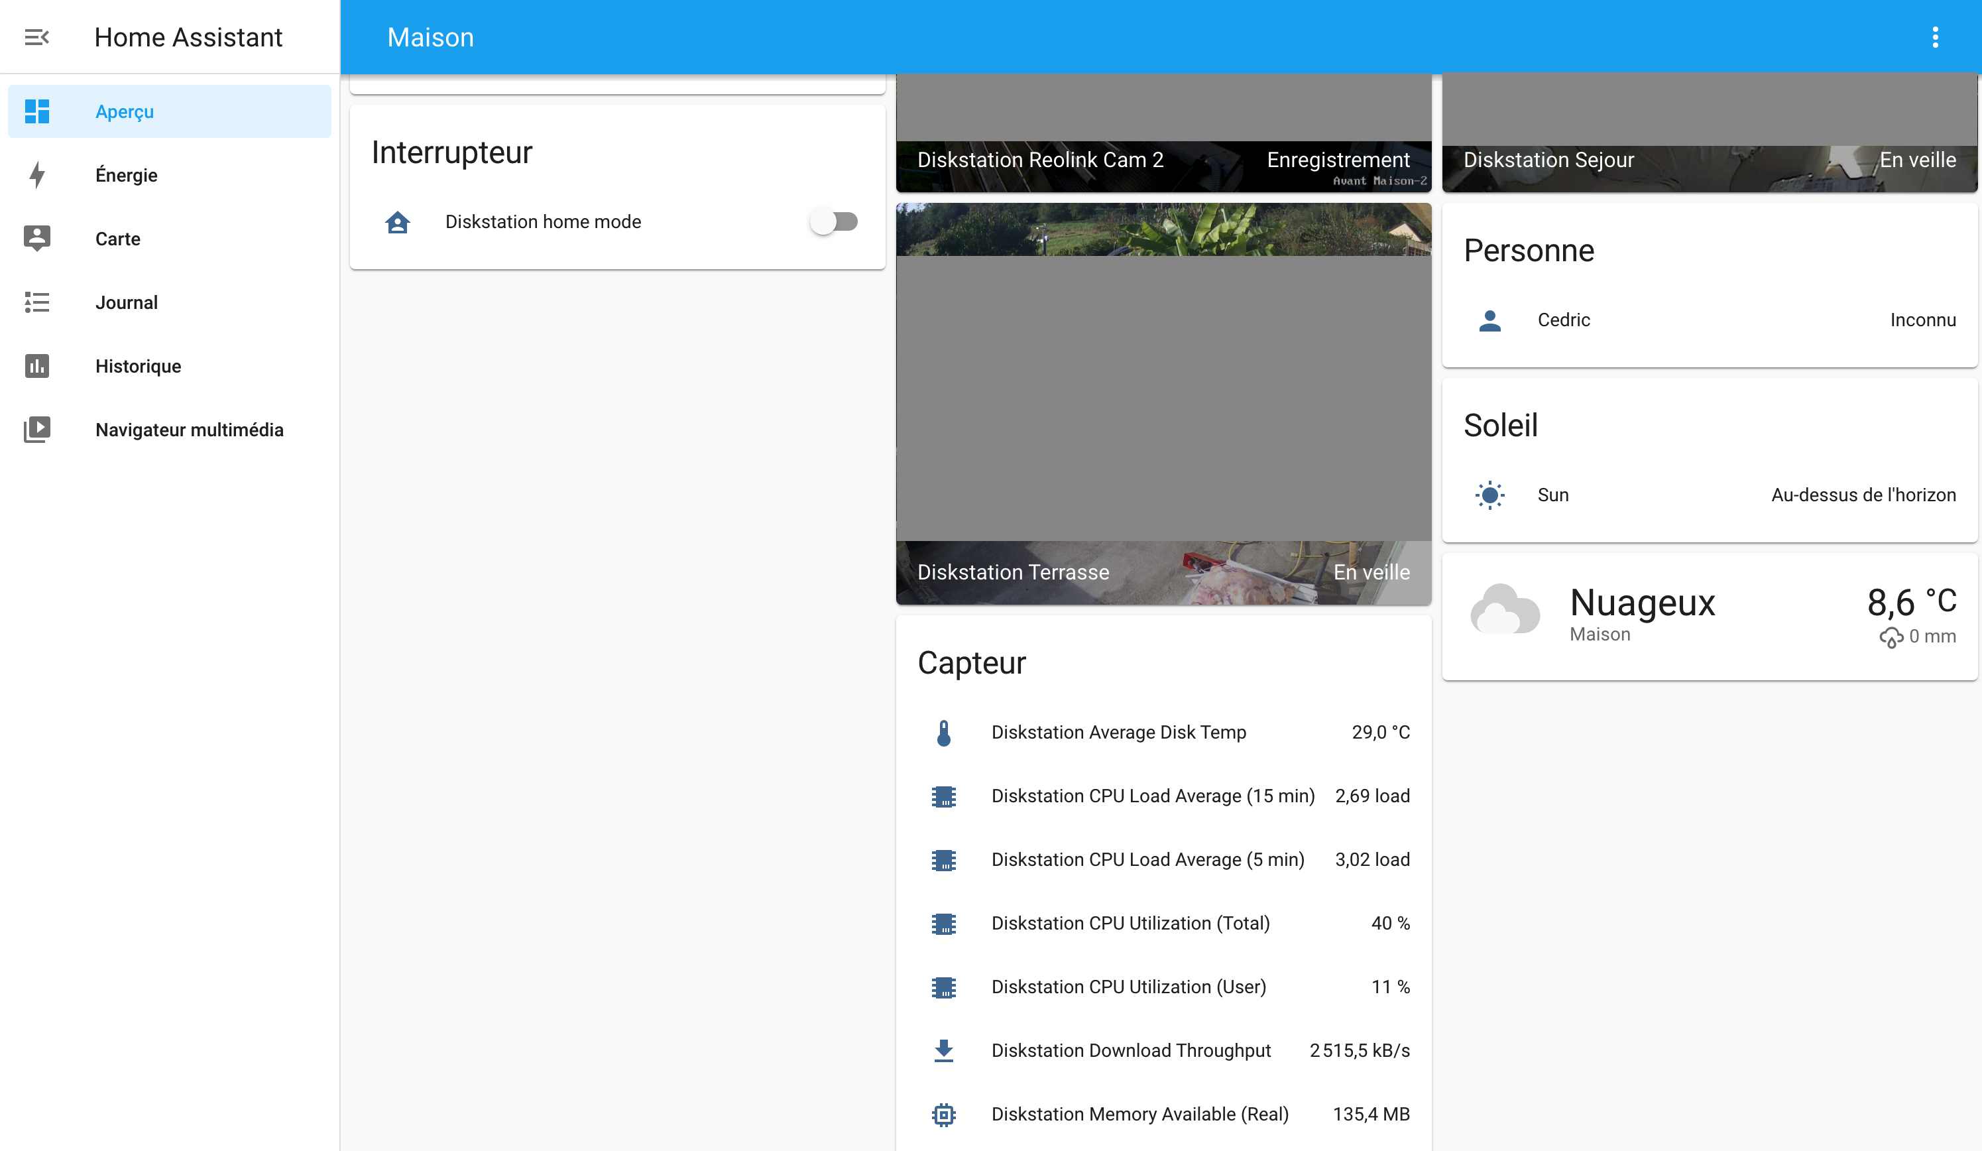1982x1151 pixels.
Task: Open the Journal menu item
Action: click(x=169, y=302)
